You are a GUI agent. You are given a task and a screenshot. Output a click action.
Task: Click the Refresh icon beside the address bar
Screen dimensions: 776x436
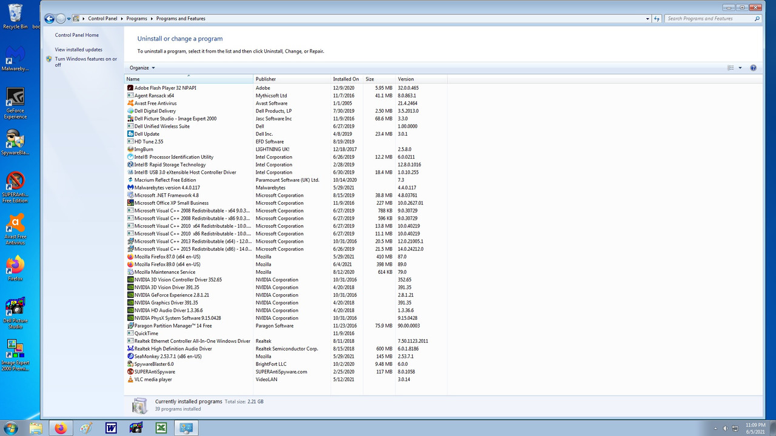pyautogui.click(x=657, y=19)
